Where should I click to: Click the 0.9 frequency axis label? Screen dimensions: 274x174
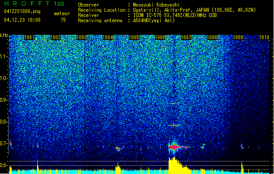coord(3,100)
